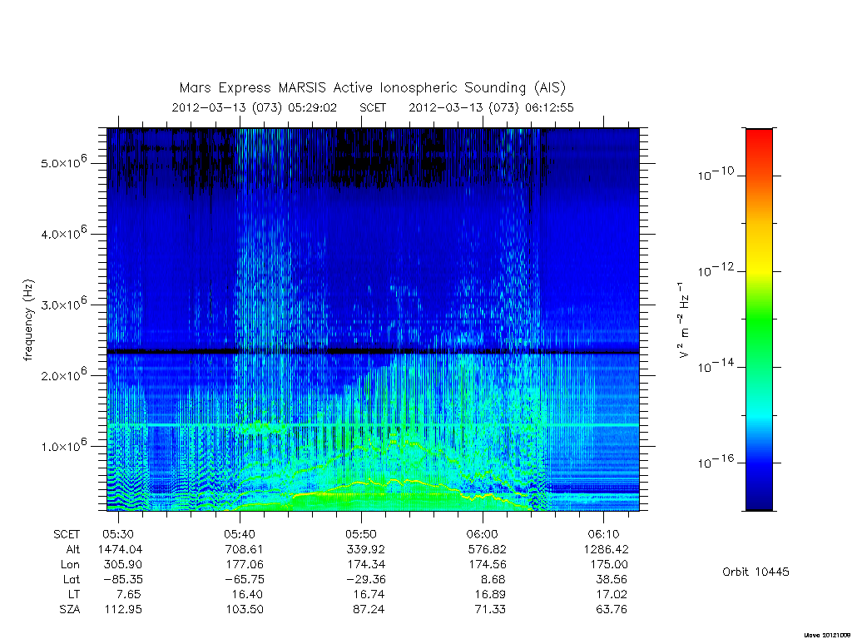Select local time value 16.89

(x=490, y=594)
